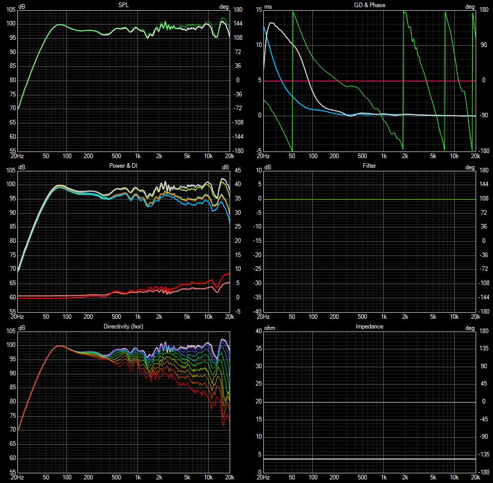Select the white flat line in Impedance chart
Screen dimensions: 493x483
coord(369,459)
